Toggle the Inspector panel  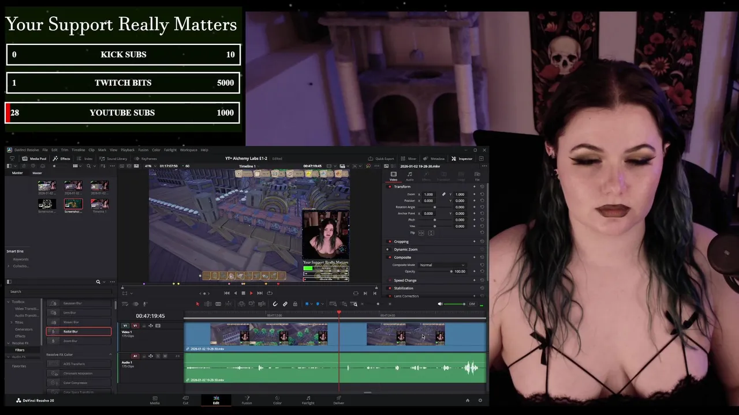click(x=462, y=159)
